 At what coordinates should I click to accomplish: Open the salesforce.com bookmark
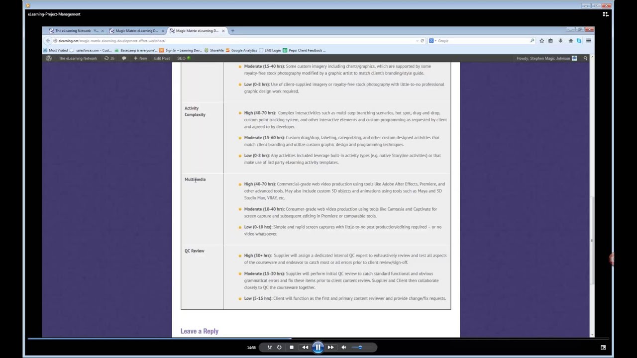[x=91, y=50]
